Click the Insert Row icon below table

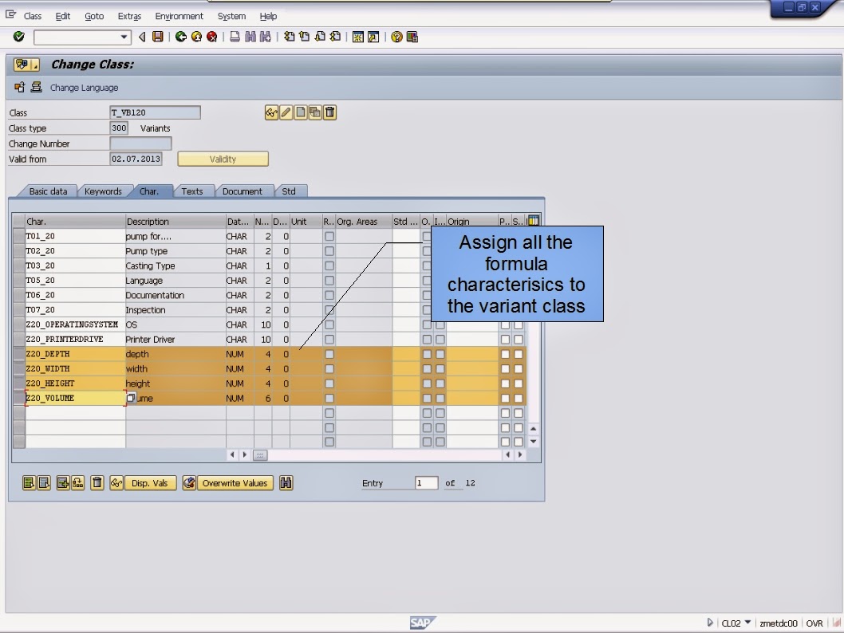pos(63,483)
